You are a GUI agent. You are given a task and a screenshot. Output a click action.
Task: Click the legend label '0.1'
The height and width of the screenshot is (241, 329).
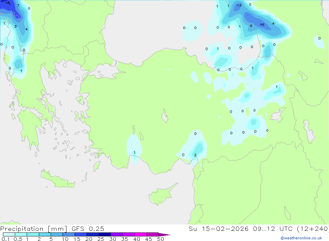pyautogui.click(x=6, y=239)
